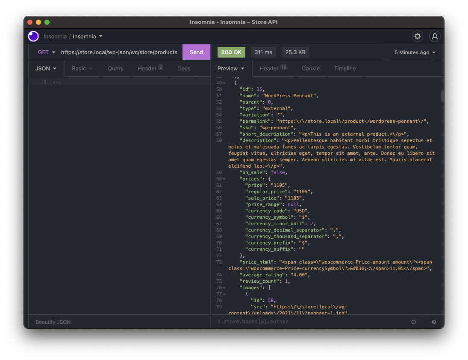Switch to the Cookie tab
This screenshot has height=360, width=468.
(311, 68)
